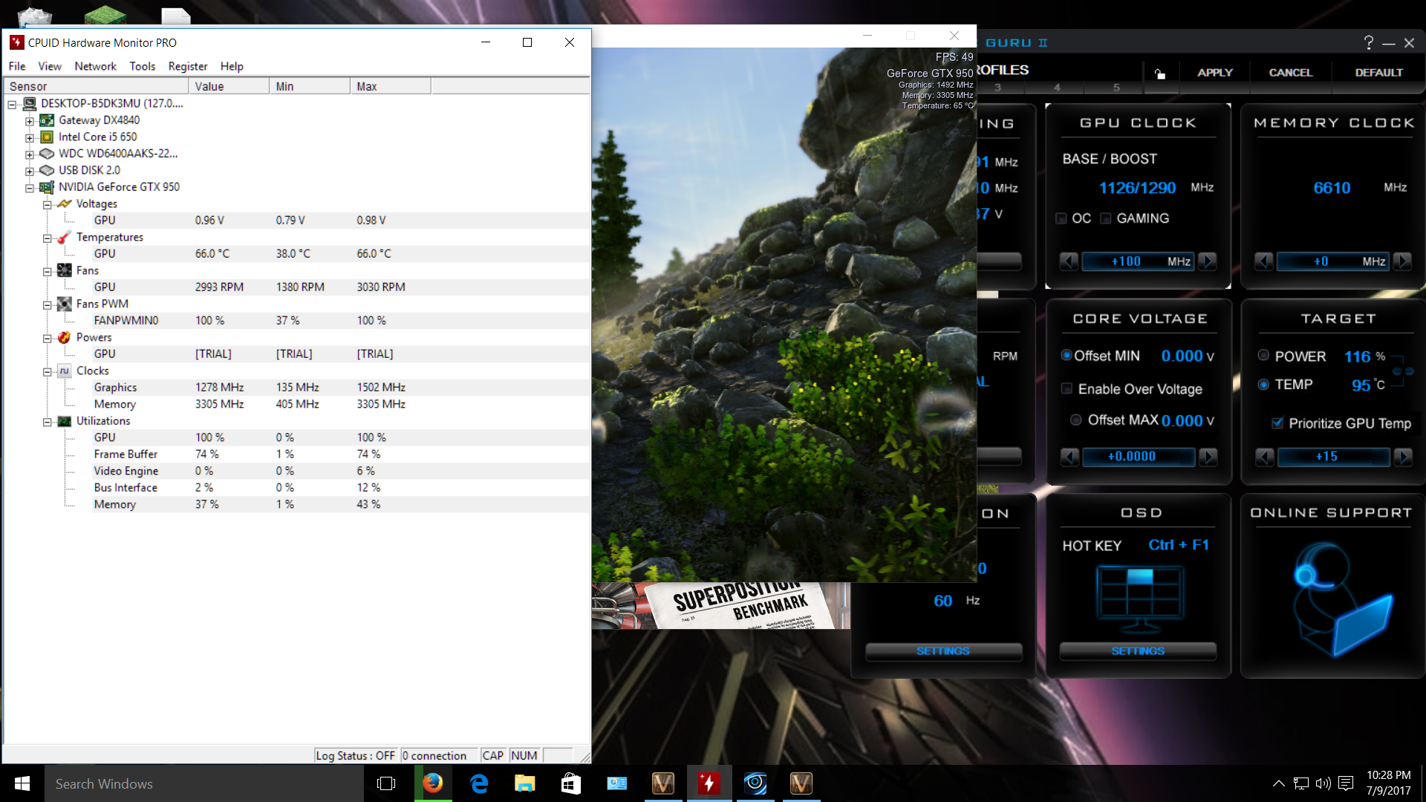This screenshot has width=1426, height=802.
Task: Check Enable Over Voltage
Action: point(1067,388)
